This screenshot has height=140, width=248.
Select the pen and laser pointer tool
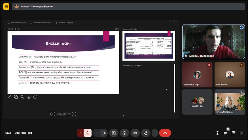pyautogui.click(x=10, y=97)
